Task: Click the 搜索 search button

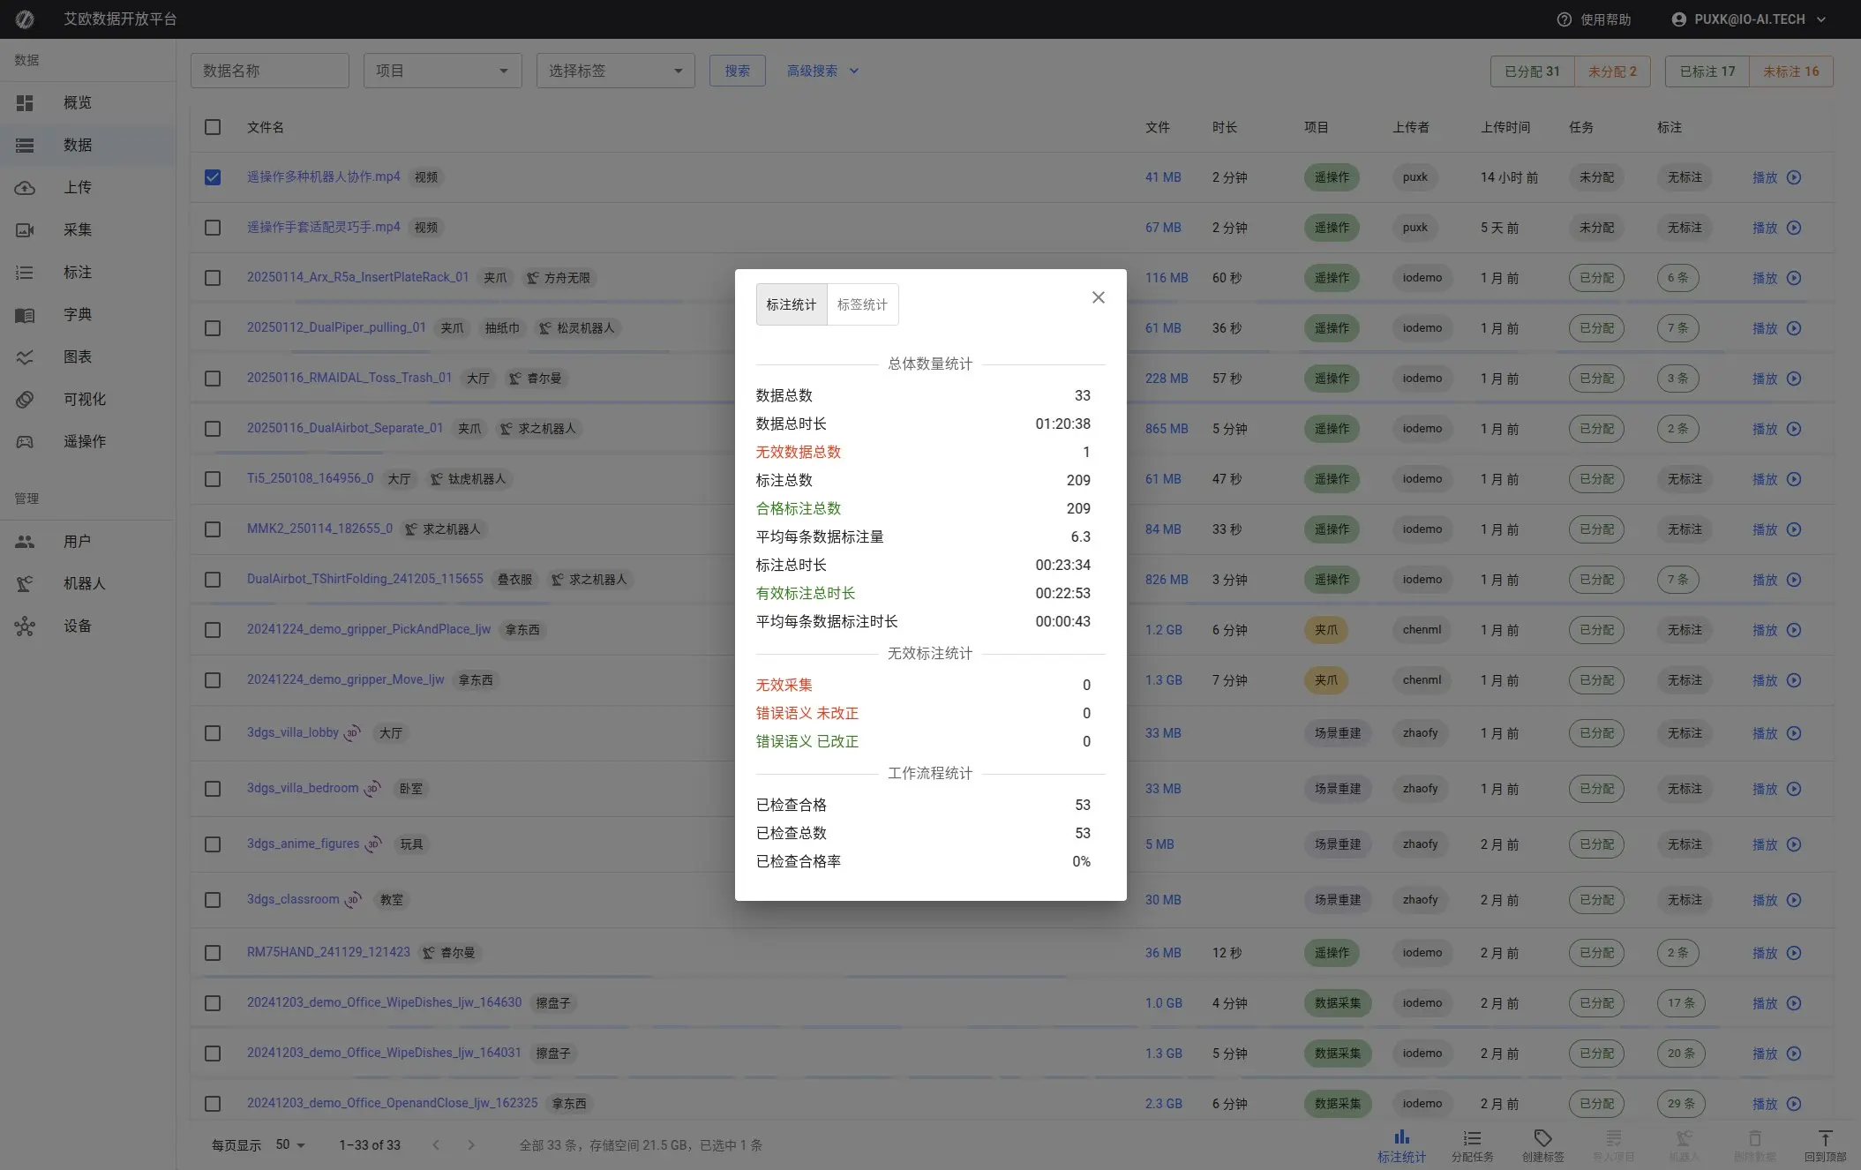Action: pyautogui.click(x=738, y=71)
